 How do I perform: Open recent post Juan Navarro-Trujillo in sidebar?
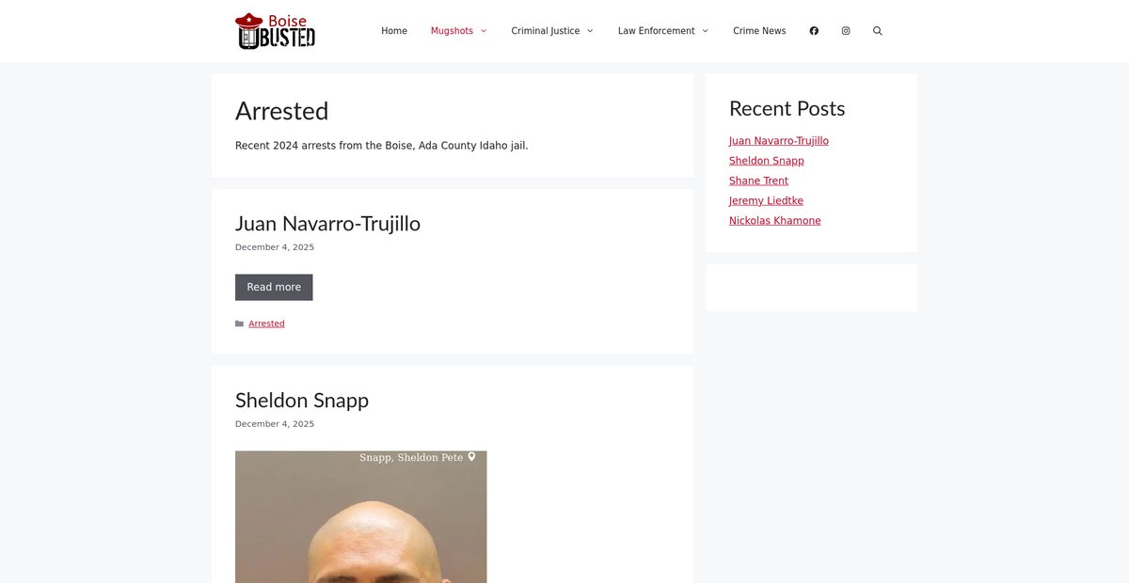point(779,141)
